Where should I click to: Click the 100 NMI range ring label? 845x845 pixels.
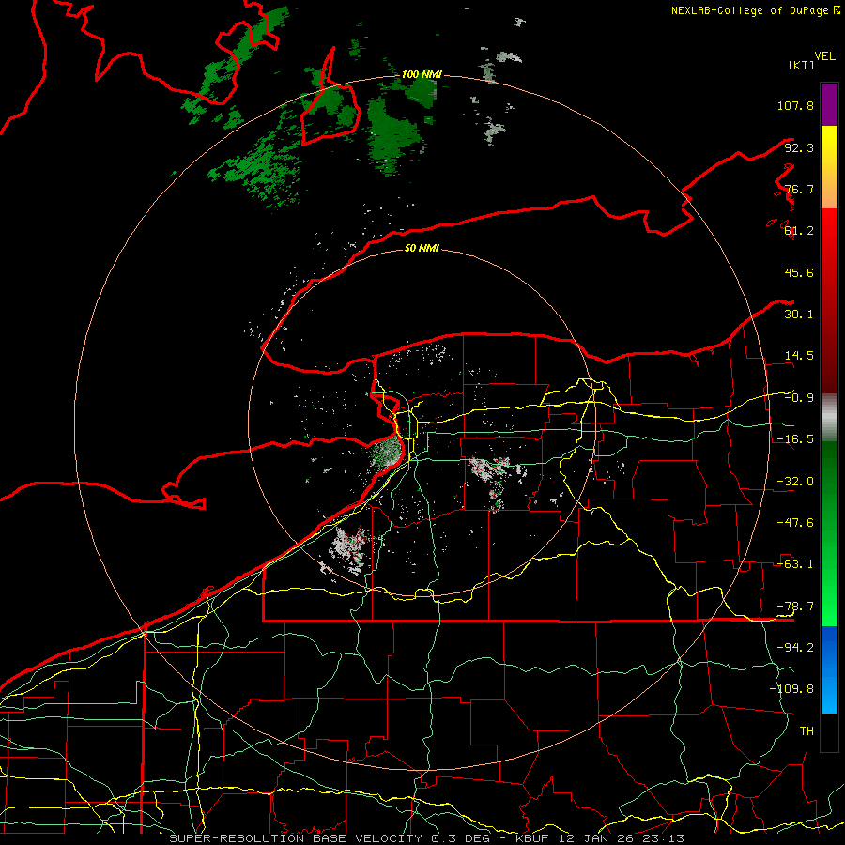pos(422,74)
